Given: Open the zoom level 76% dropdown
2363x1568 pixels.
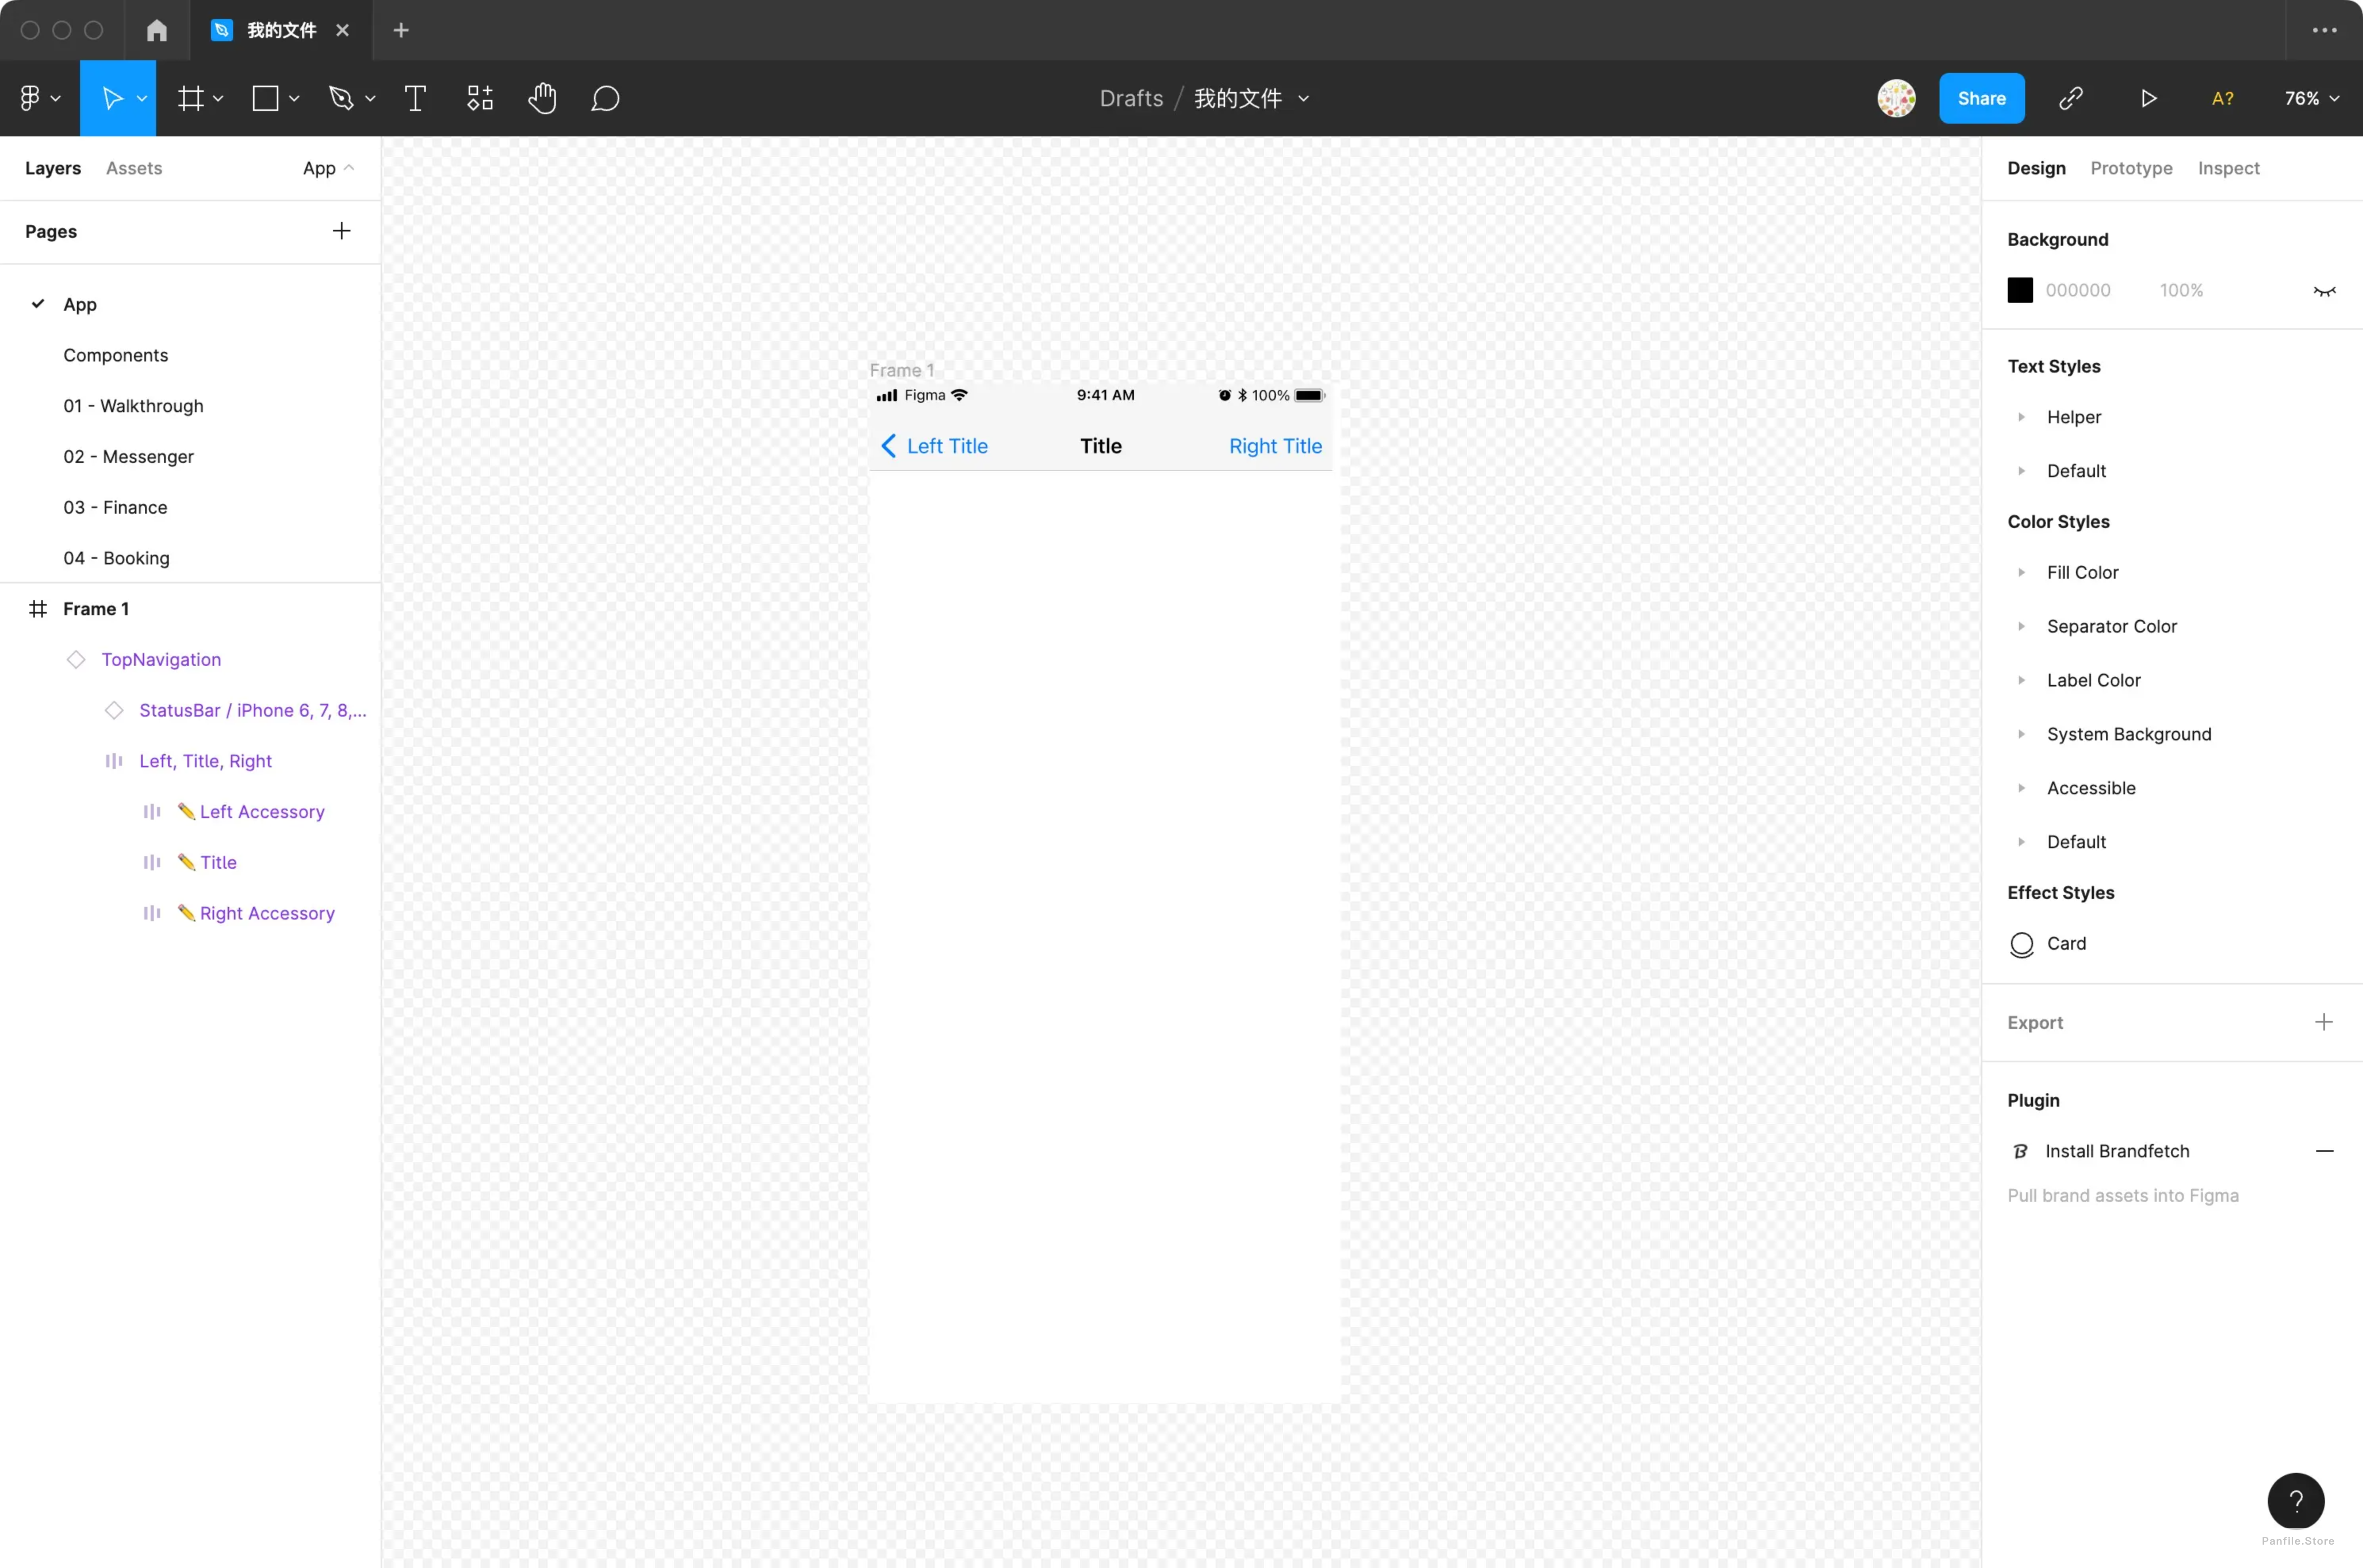Looking at the screenshot, I should (2312, 98).
